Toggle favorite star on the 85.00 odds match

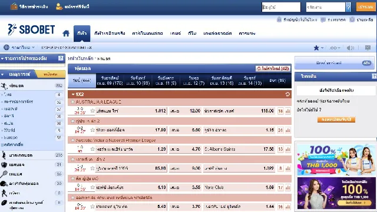(x=92, y=168)
